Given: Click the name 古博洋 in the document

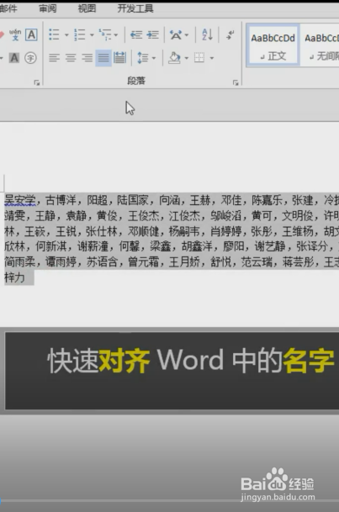Looking at the screenshot, I should [61, 200].
